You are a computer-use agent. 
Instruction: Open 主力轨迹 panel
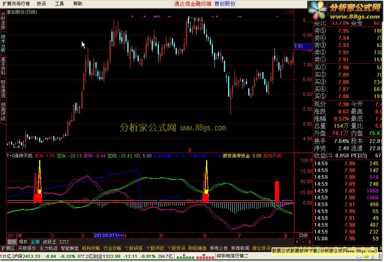(48, 248)
